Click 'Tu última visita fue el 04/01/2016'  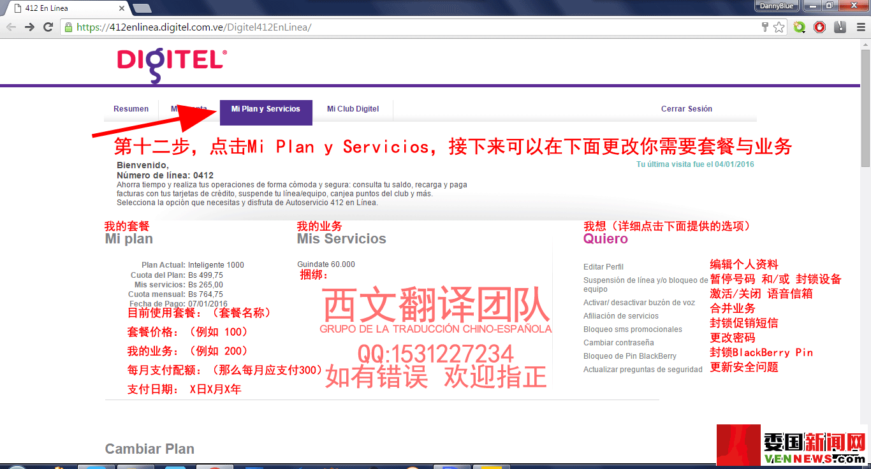click(696, 164)
